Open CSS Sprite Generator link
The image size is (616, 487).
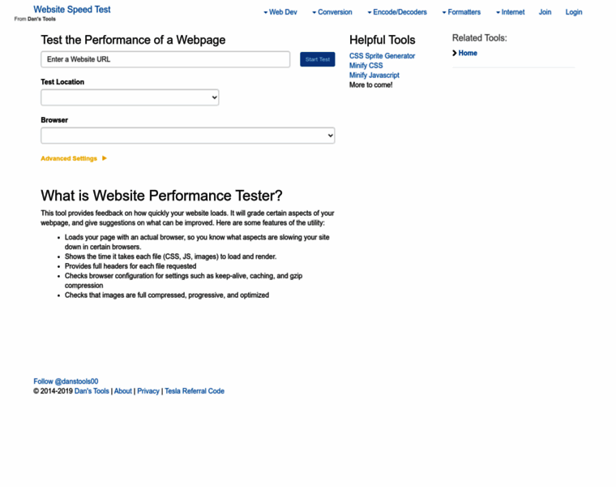(382, 56)
